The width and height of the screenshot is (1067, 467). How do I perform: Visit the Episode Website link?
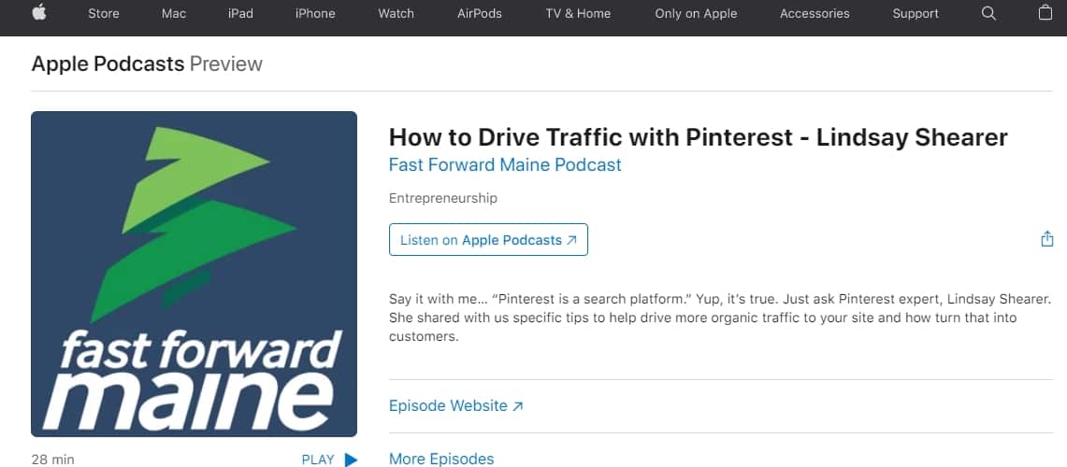click(x=455, y=405)
